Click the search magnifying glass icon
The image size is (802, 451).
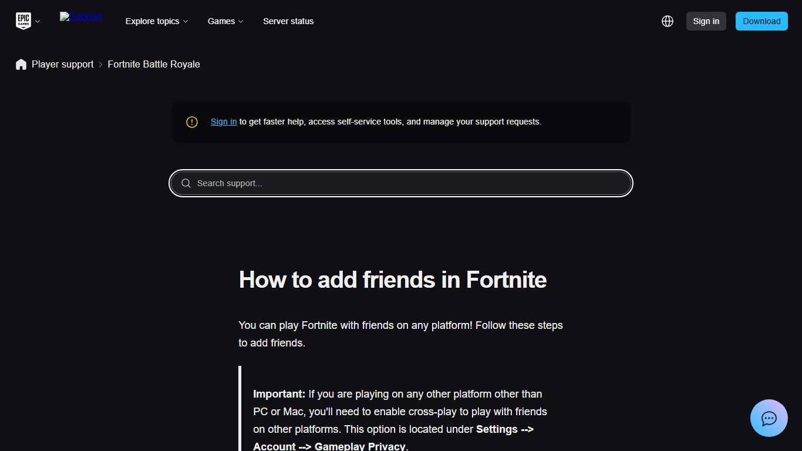[x=186, y=183]
